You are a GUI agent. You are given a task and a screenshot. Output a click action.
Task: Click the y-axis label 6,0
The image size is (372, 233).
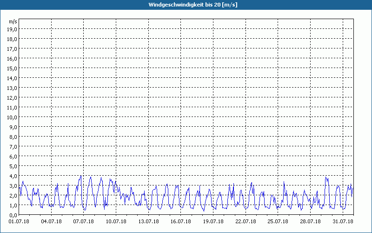click(13, 157)
